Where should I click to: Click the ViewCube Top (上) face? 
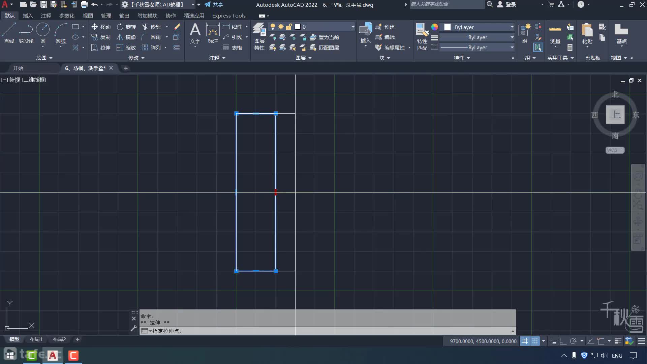click(x=615, y=115)
